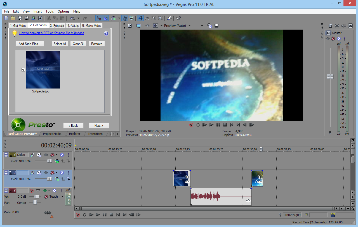
Task: Click audio track 3 Vol slider handle
Action: pos(36,197)
